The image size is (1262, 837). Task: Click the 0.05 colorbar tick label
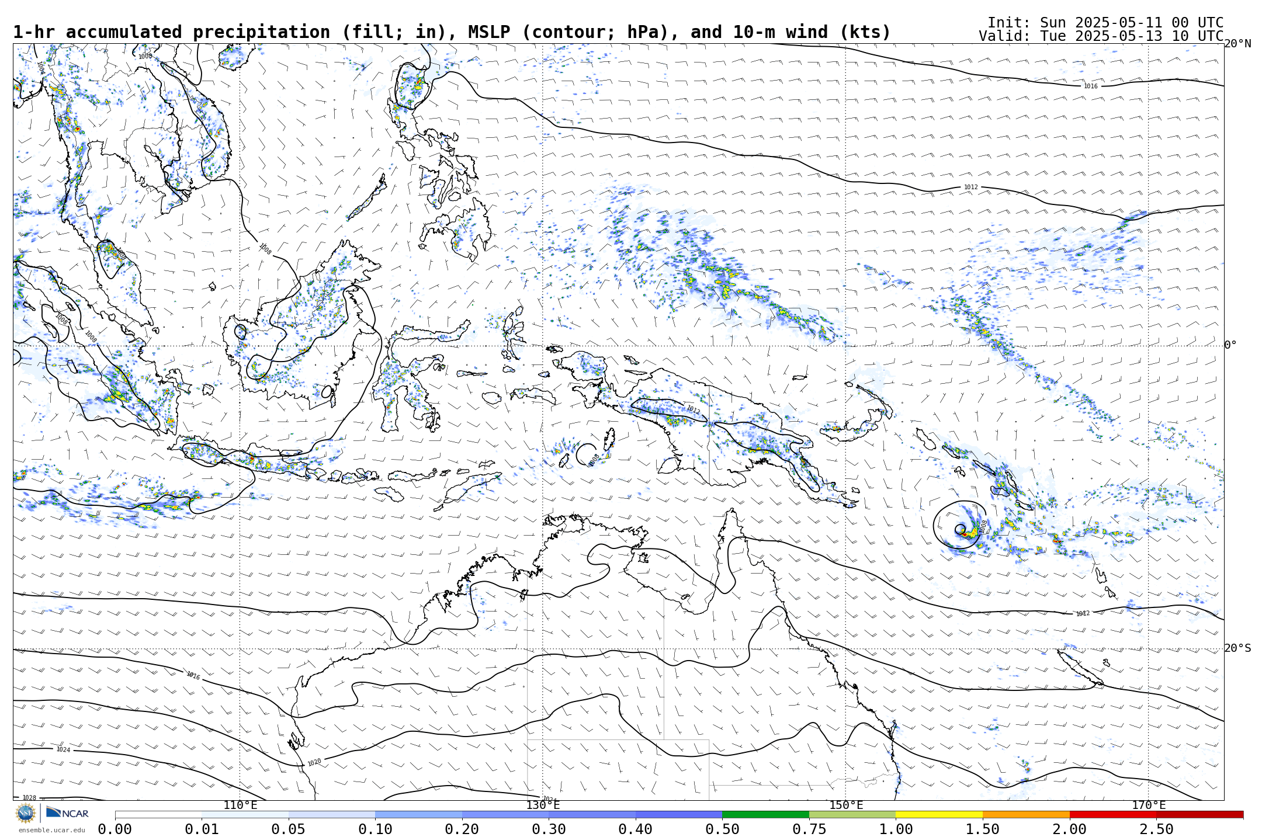[x=289, y=829]
